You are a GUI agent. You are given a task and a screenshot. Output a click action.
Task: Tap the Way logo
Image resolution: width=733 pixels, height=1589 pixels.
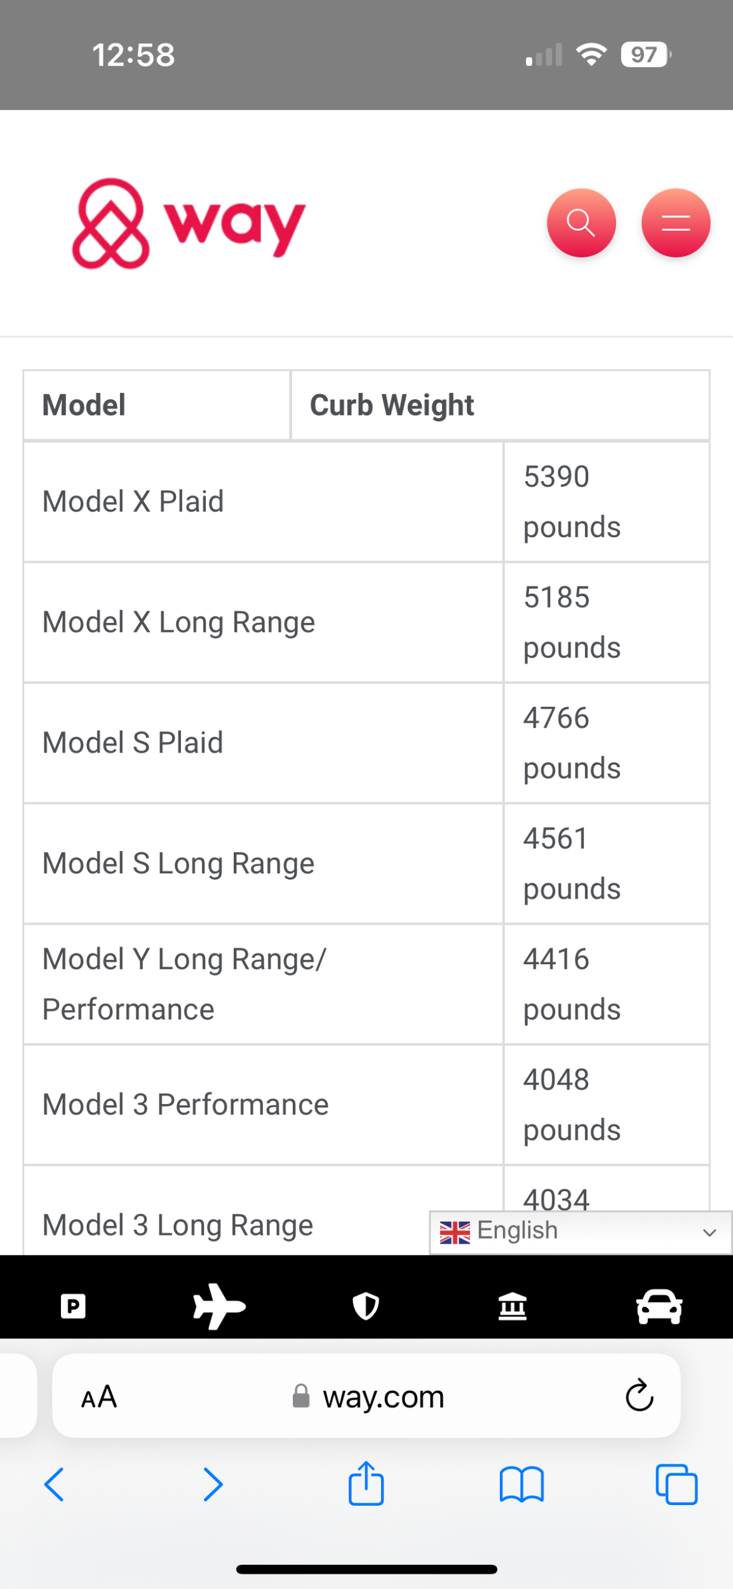pyautogui.click(x=189, y=223)
